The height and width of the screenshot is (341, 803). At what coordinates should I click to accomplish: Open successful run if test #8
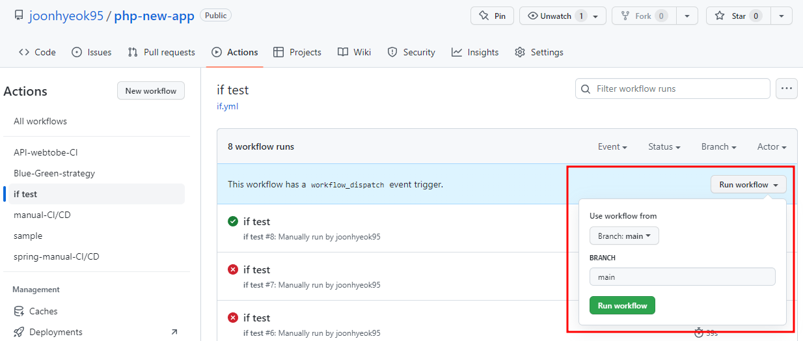[x=256, y=222]
